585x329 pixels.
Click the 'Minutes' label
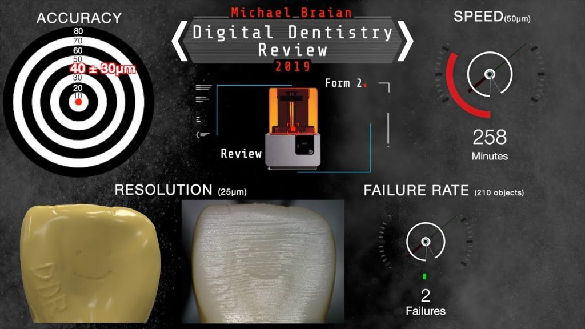[x=490, y=156]
